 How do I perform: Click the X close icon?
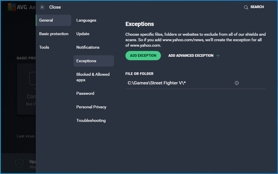42,7
